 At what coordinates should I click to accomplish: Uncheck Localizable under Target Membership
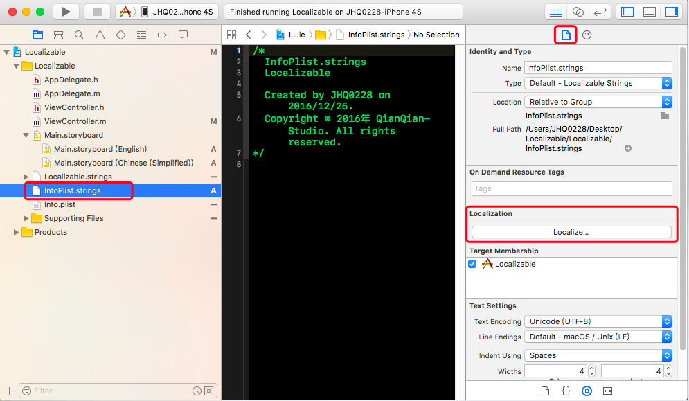pos(472,264)
